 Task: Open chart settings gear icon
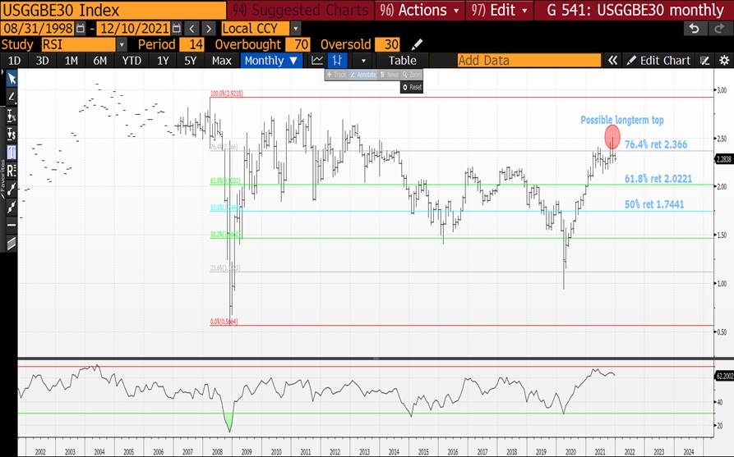coord(723,61)
